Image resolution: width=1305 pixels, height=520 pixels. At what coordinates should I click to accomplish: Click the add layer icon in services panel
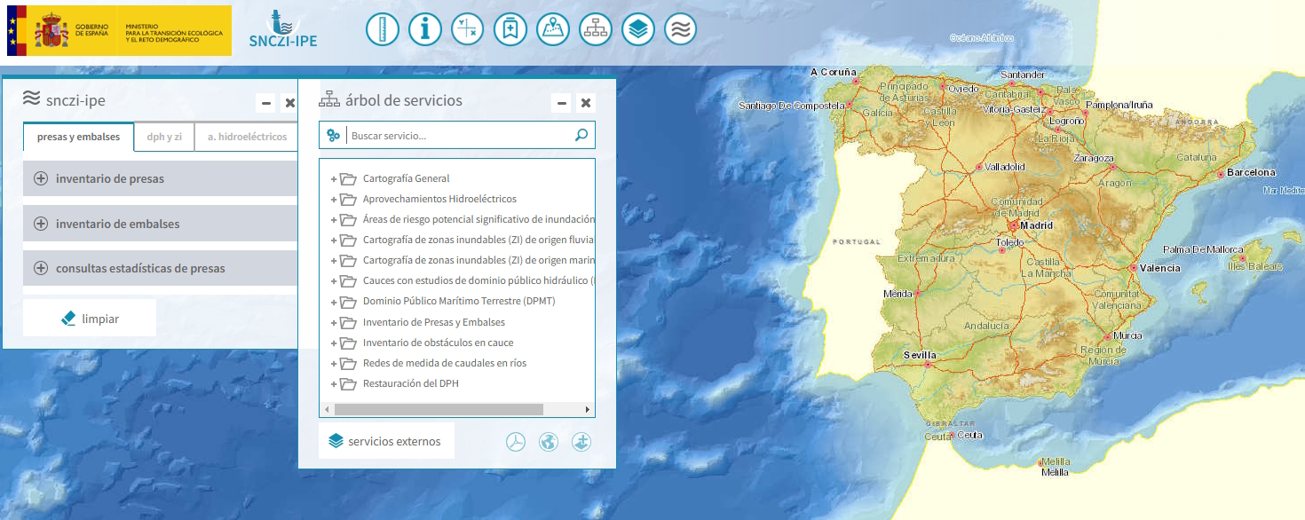[x=581, y=441]
